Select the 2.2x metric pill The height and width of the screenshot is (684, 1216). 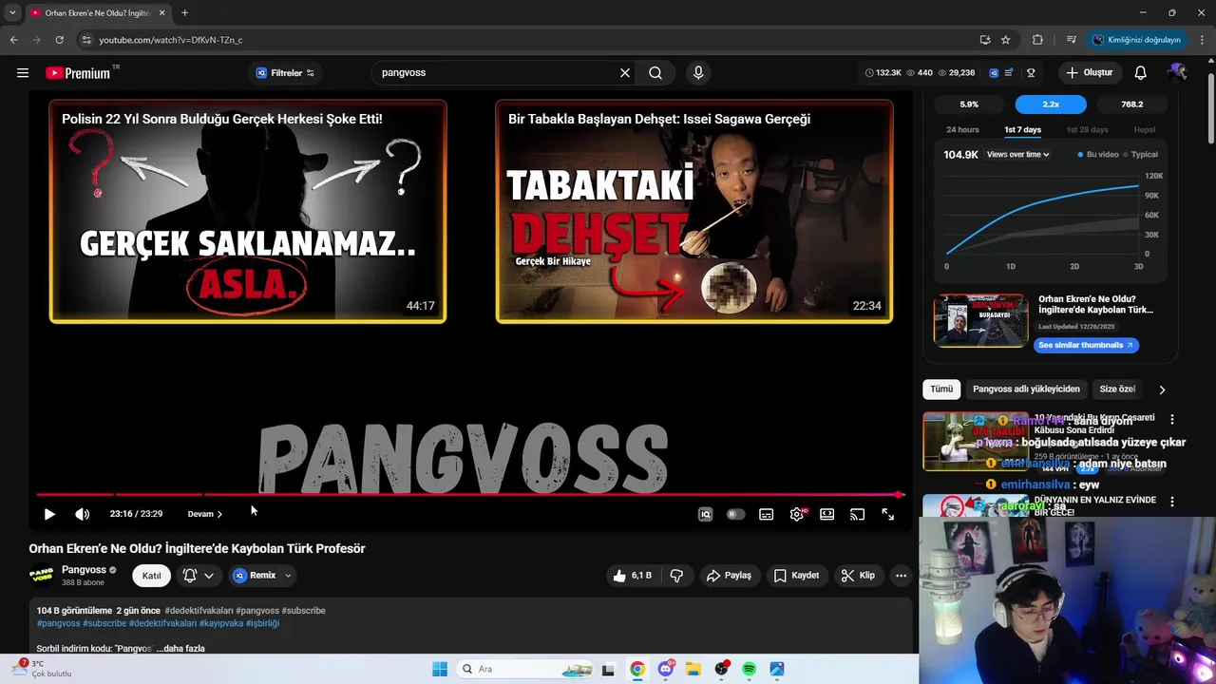click(x=1051, y=104)
